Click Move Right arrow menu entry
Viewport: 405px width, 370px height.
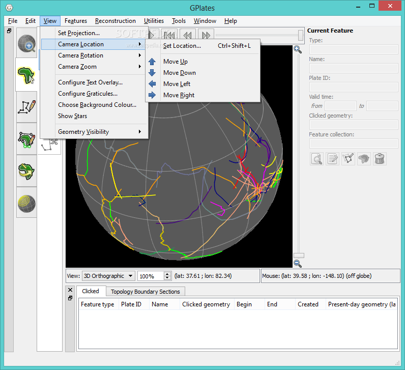click(203, 95)
